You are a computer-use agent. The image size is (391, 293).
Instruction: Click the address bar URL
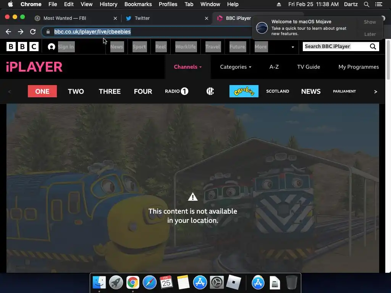point(92,32)
